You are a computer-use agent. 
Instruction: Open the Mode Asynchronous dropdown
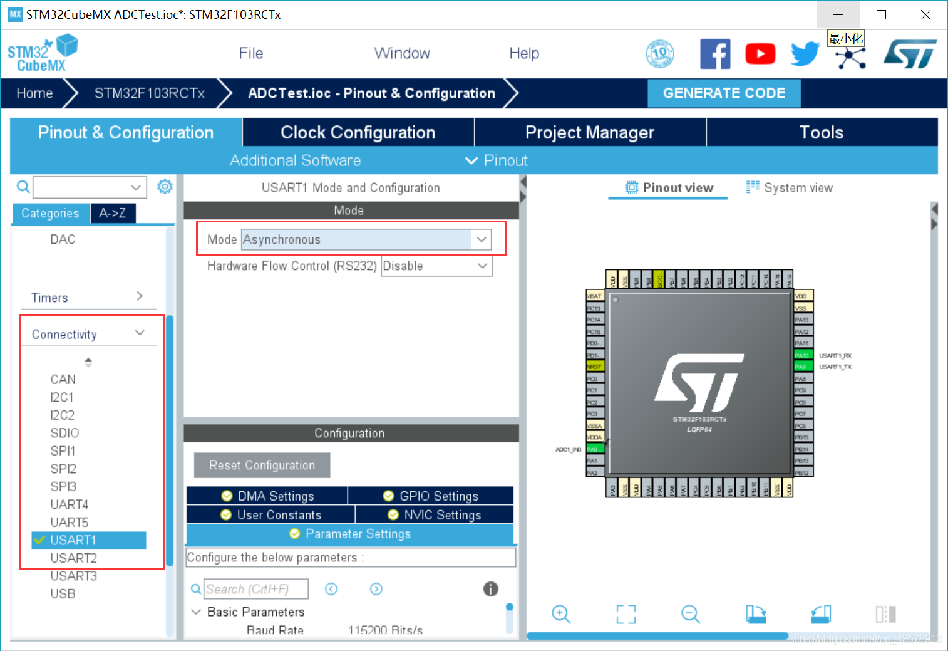pyautogui.click(x=481, y=239)
